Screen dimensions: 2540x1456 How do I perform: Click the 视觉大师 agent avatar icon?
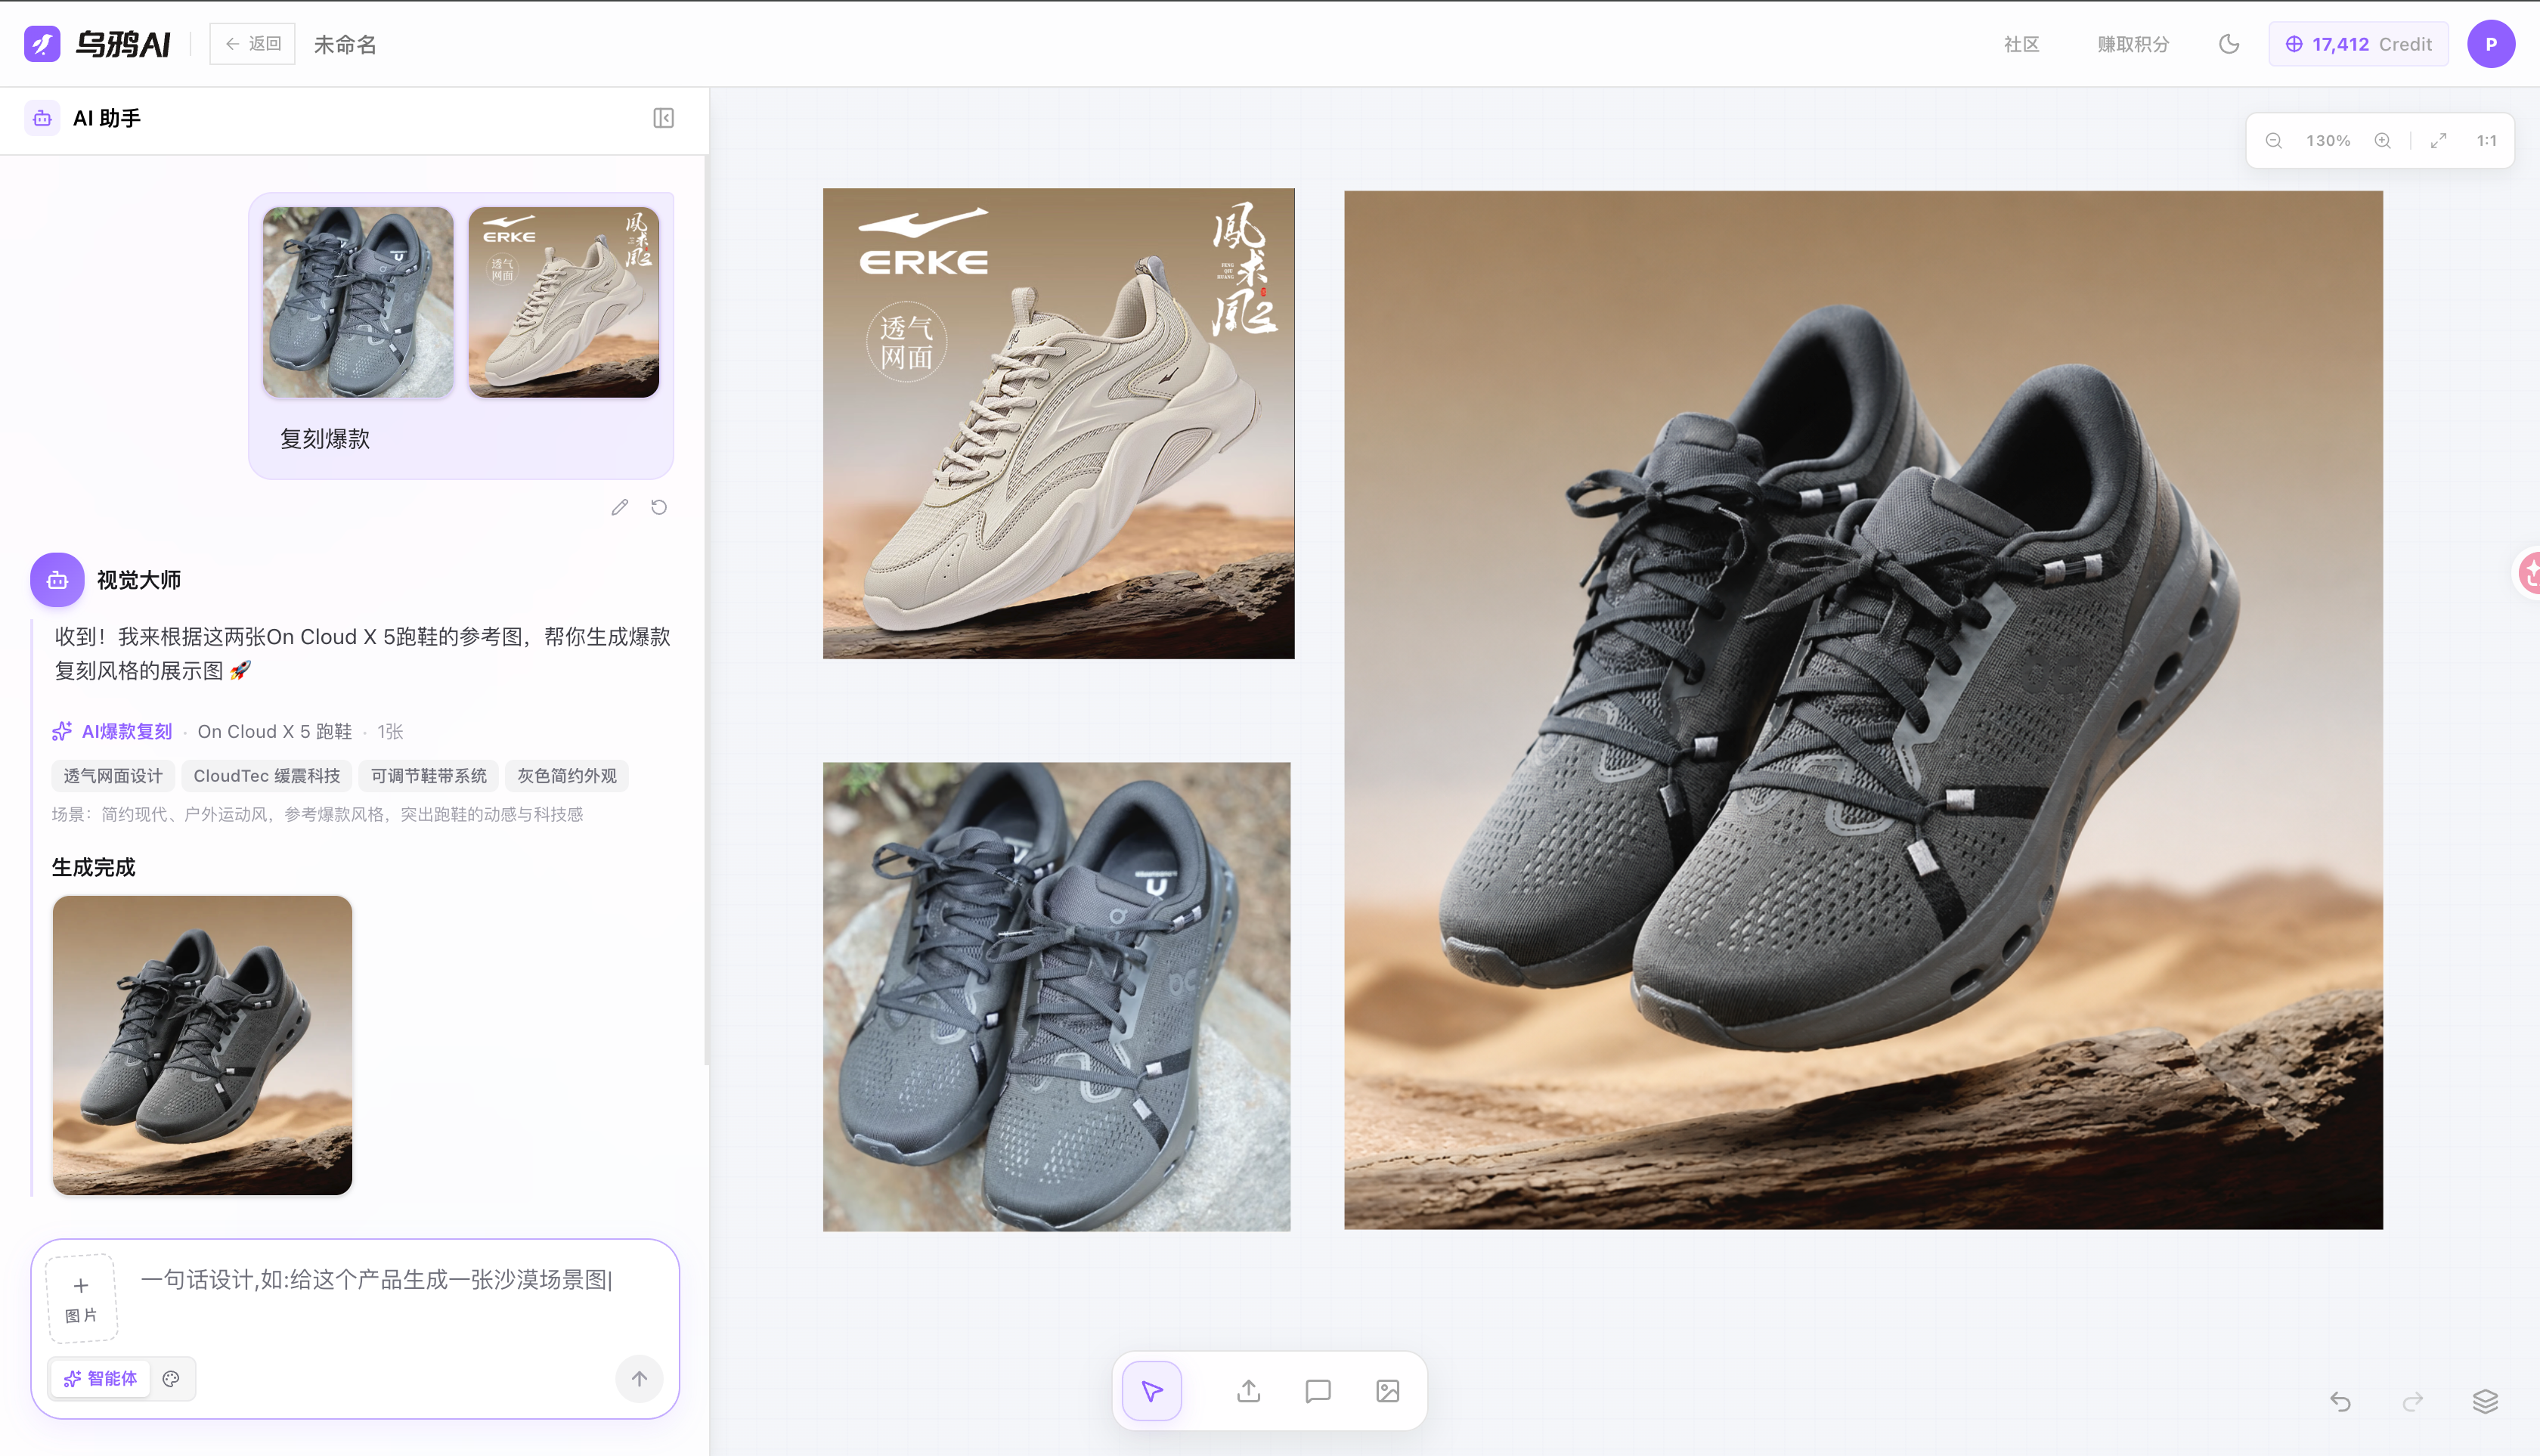[x=57, y=580]
